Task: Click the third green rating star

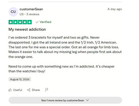Action: [x=20, y=22]
